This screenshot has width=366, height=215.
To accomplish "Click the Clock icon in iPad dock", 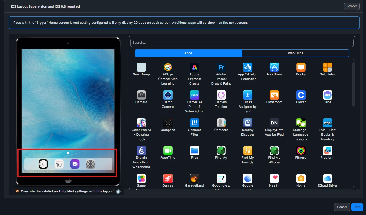I will pyautogui.click(x=43, y=164).
